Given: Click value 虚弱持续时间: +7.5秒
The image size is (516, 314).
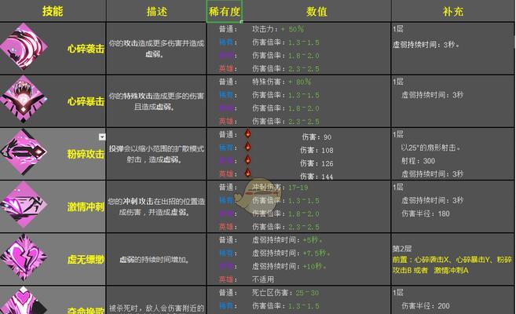Looking at the screenshot, I should [x=291, y=254].
